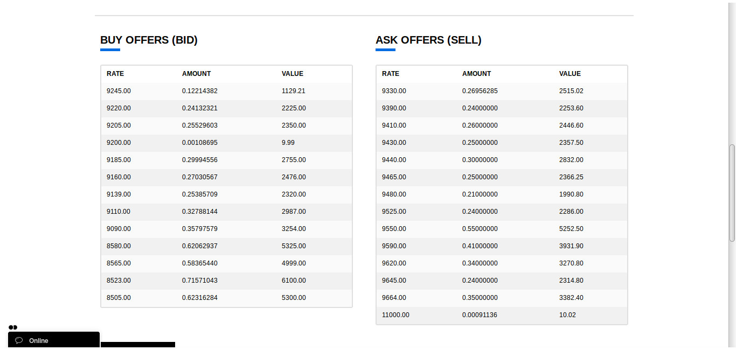
Task: Click the bid value 2476.00
Action: point(294,177)
